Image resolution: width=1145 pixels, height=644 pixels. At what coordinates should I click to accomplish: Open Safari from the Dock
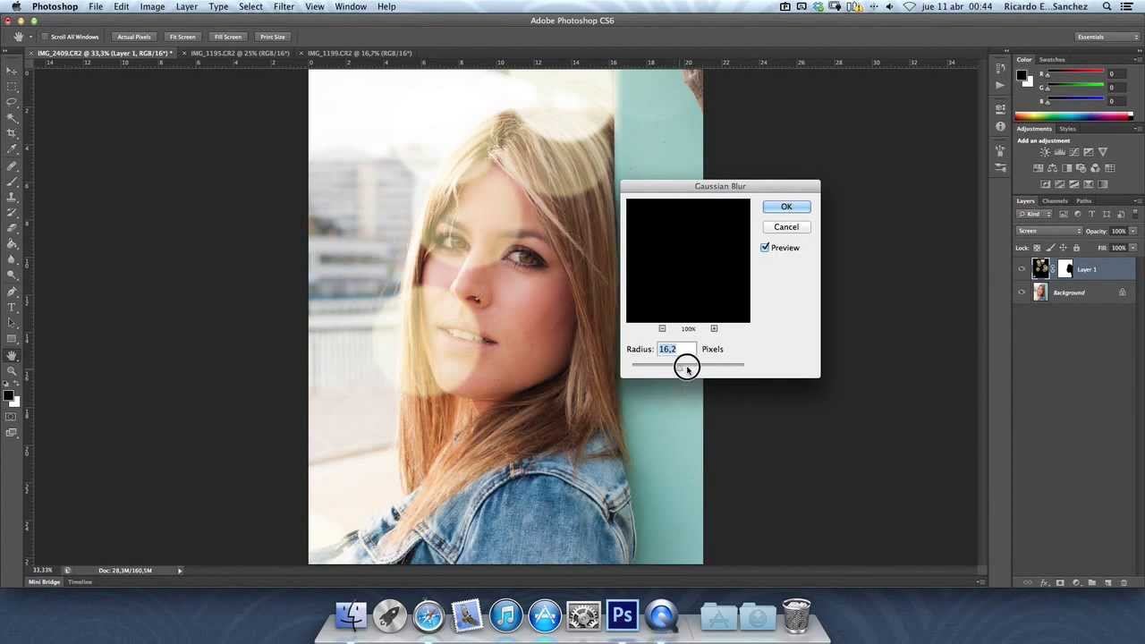point(428,615)
